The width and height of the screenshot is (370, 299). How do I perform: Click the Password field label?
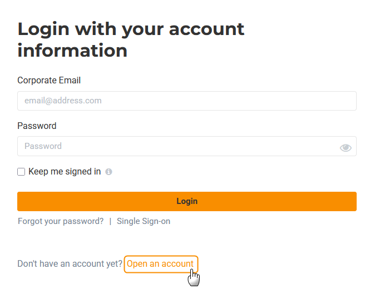[x=37, y=126]
